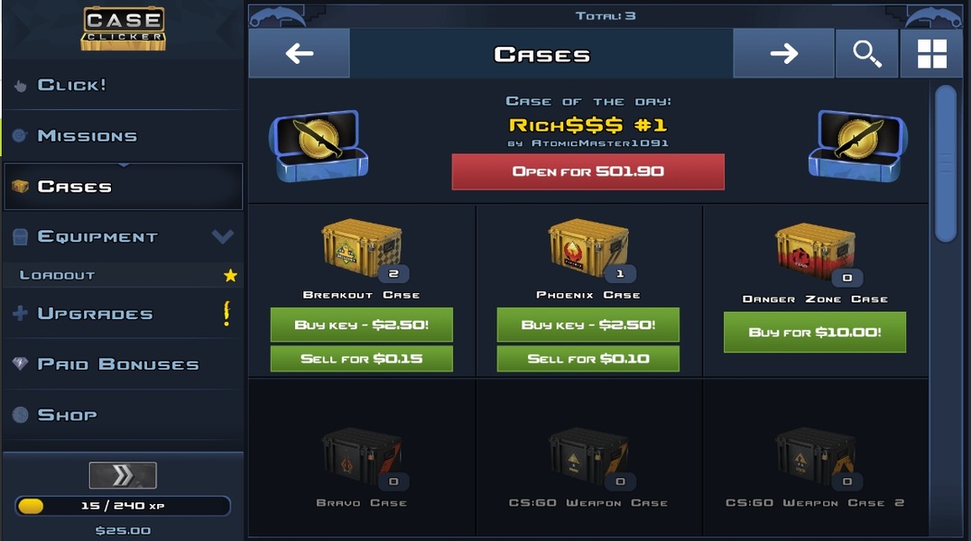Expand the Equipment chevron
The width and height of the screenshot is (971, 541).
click(222, 236)
